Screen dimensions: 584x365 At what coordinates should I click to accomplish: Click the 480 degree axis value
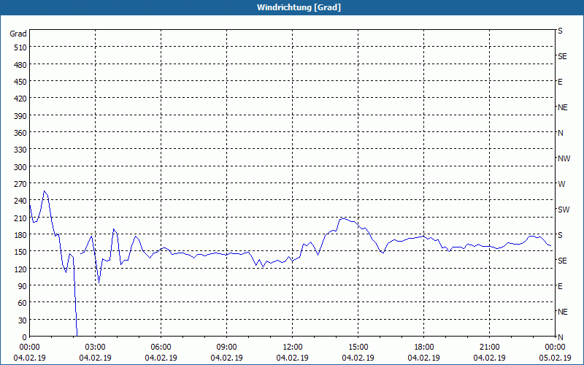[21, 65]
